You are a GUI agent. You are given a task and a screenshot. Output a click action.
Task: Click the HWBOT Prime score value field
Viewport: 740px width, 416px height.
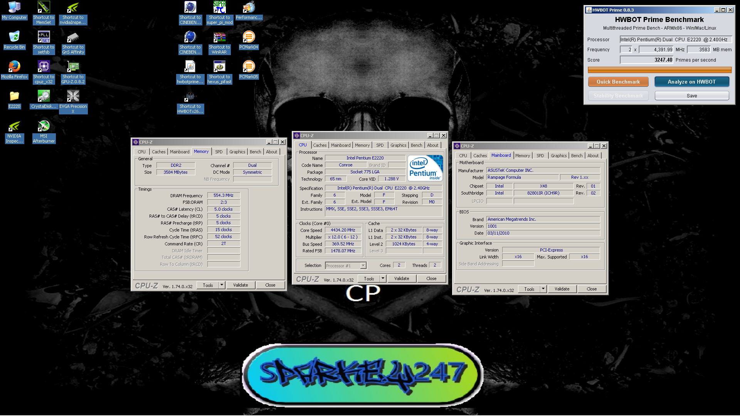tap(646, 60)
